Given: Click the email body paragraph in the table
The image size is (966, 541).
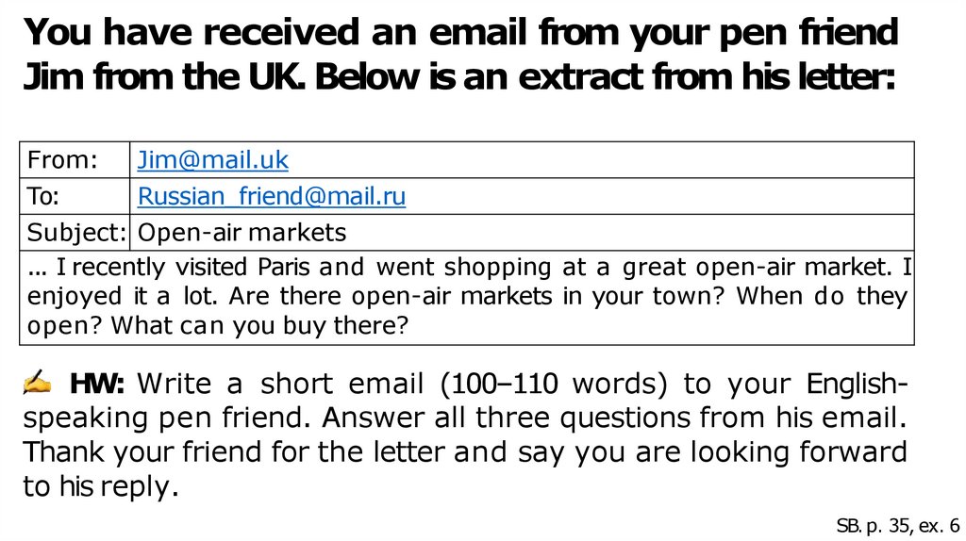Looking at the screenshot, I should coord(467,296).
